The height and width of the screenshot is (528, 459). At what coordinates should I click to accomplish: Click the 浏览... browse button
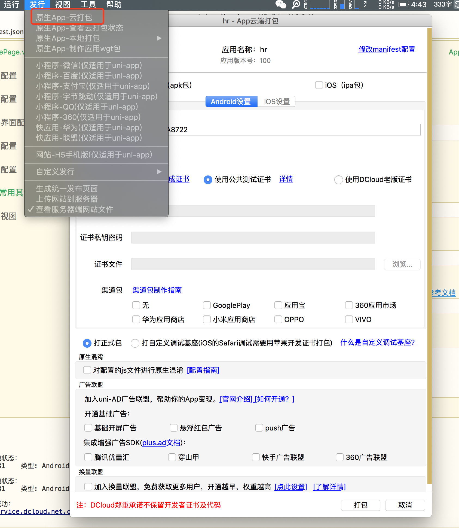tap(402, 264)
